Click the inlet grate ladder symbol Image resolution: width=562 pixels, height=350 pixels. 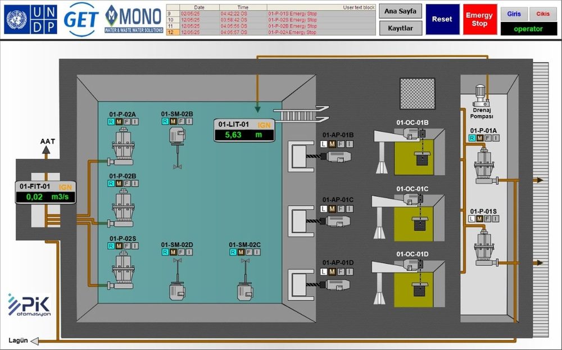point(301,114)
